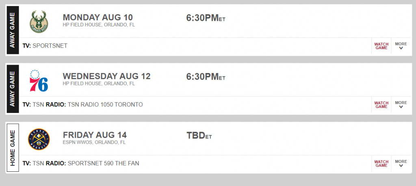
Task: Select the Away Game label for Aug 10
Action: 13,30
